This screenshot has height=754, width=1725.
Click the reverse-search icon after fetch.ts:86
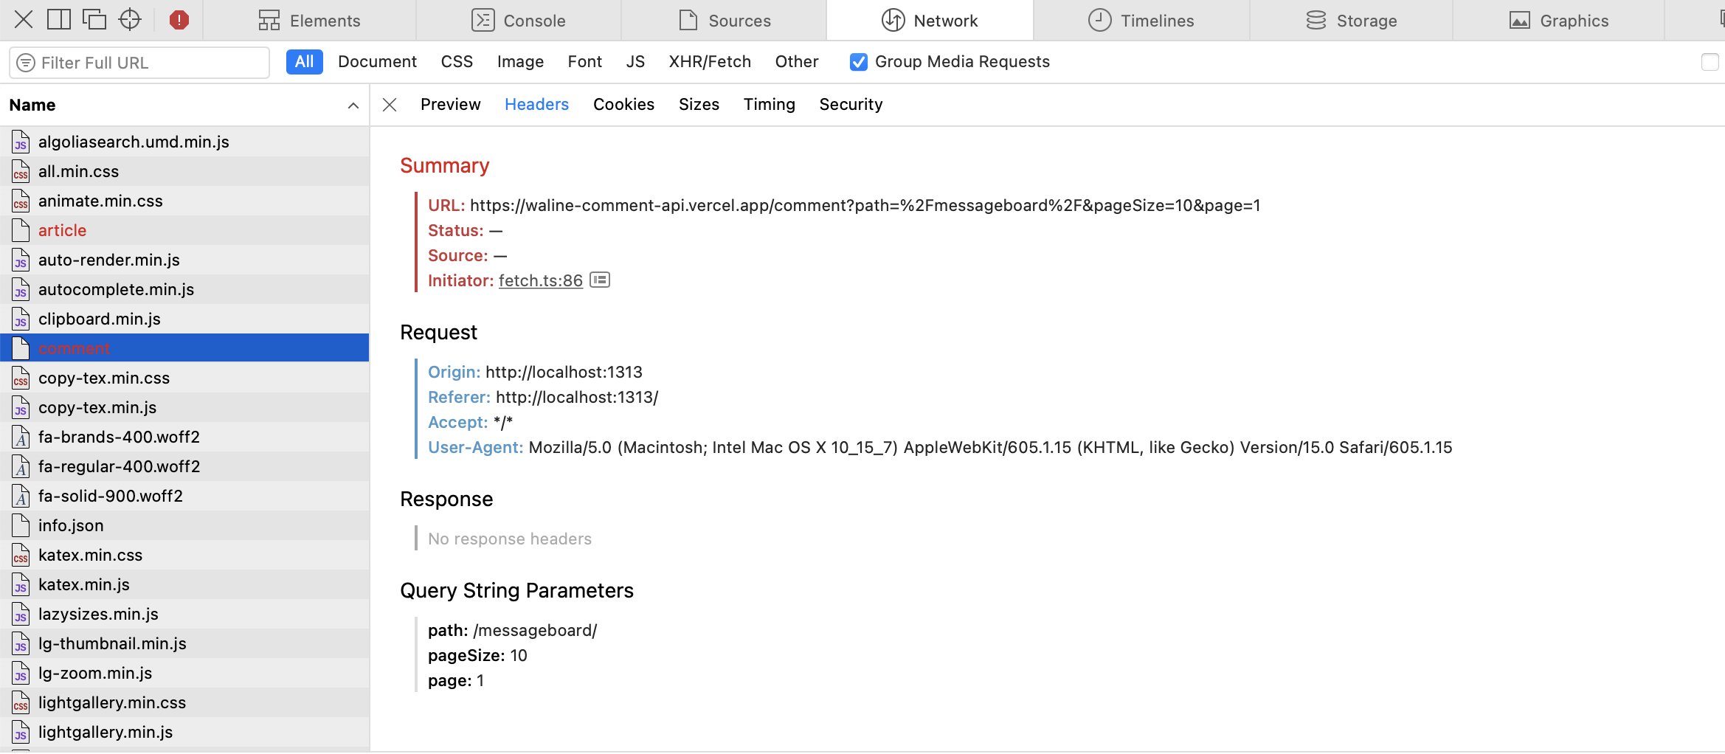[600, 280]
